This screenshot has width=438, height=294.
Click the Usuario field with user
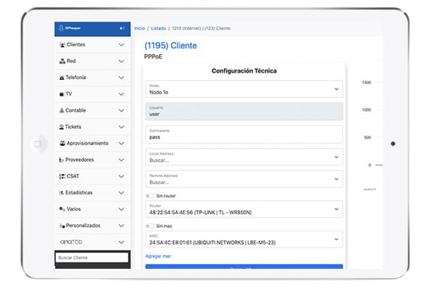click(244, 111)
